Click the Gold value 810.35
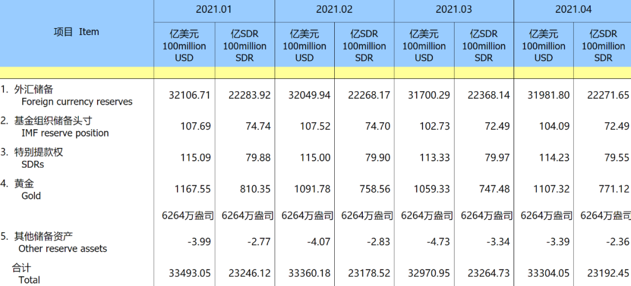The height and width of the screenshot is (286, 631). pyautogui.click(x=256, y=189)
